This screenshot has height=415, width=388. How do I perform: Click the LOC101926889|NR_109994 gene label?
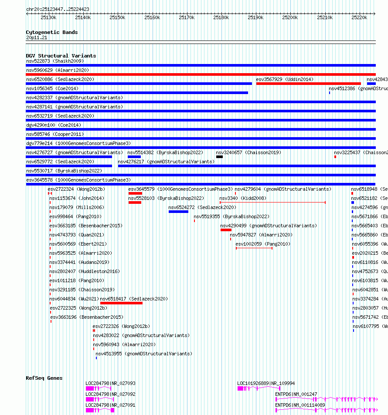[266, 383]
